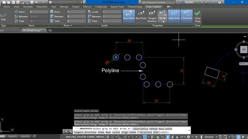Screen dimensions: 248x139
Task: Open the Insert ribbon tab
Action: coord(16,7)
